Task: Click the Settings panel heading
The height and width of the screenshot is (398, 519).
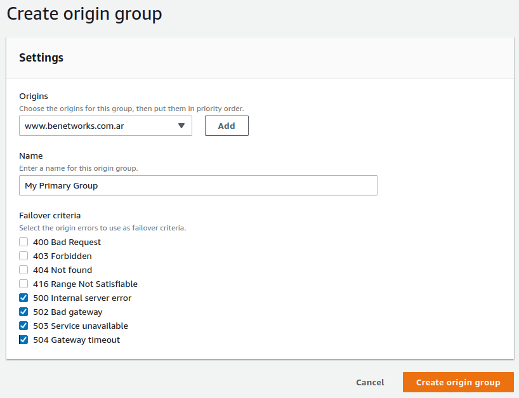Action: coord(41,58)
